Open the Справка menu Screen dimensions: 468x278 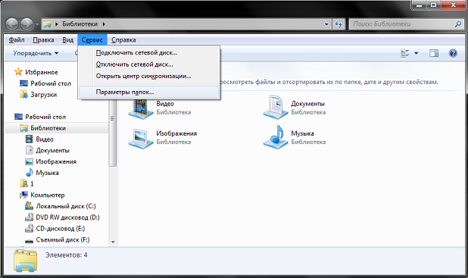pos(123,39)
